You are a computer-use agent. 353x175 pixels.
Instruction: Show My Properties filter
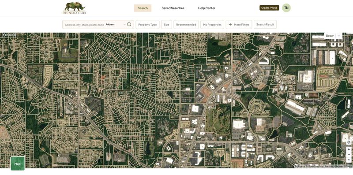[212, 25]
